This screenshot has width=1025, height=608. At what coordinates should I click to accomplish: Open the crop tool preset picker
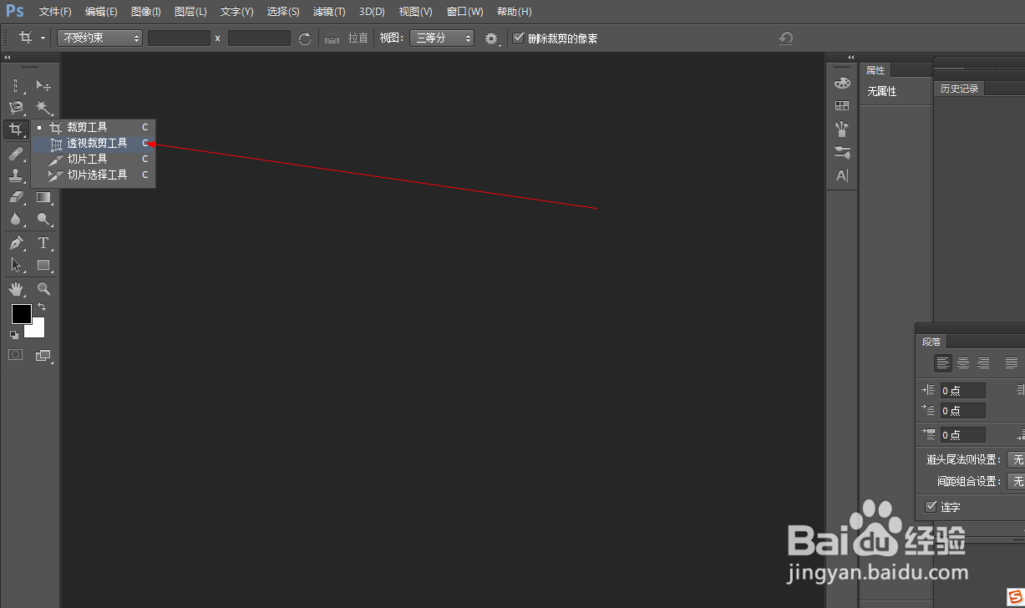32,38
